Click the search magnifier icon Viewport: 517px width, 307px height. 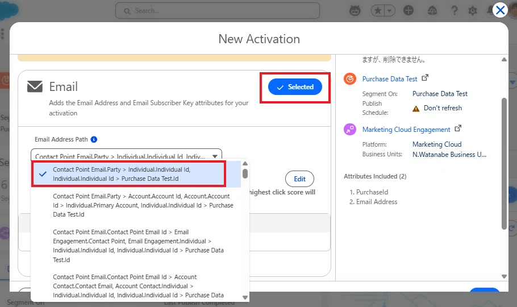(127, 11)
